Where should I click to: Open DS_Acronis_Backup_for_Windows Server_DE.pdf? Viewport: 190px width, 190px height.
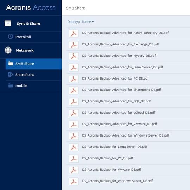(x=118, y=181)
